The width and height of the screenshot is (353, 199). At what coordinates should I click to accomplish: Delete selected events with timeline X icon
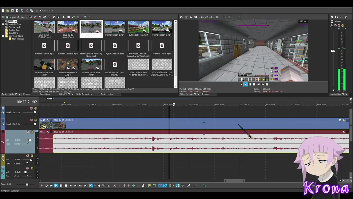point(114,185)
